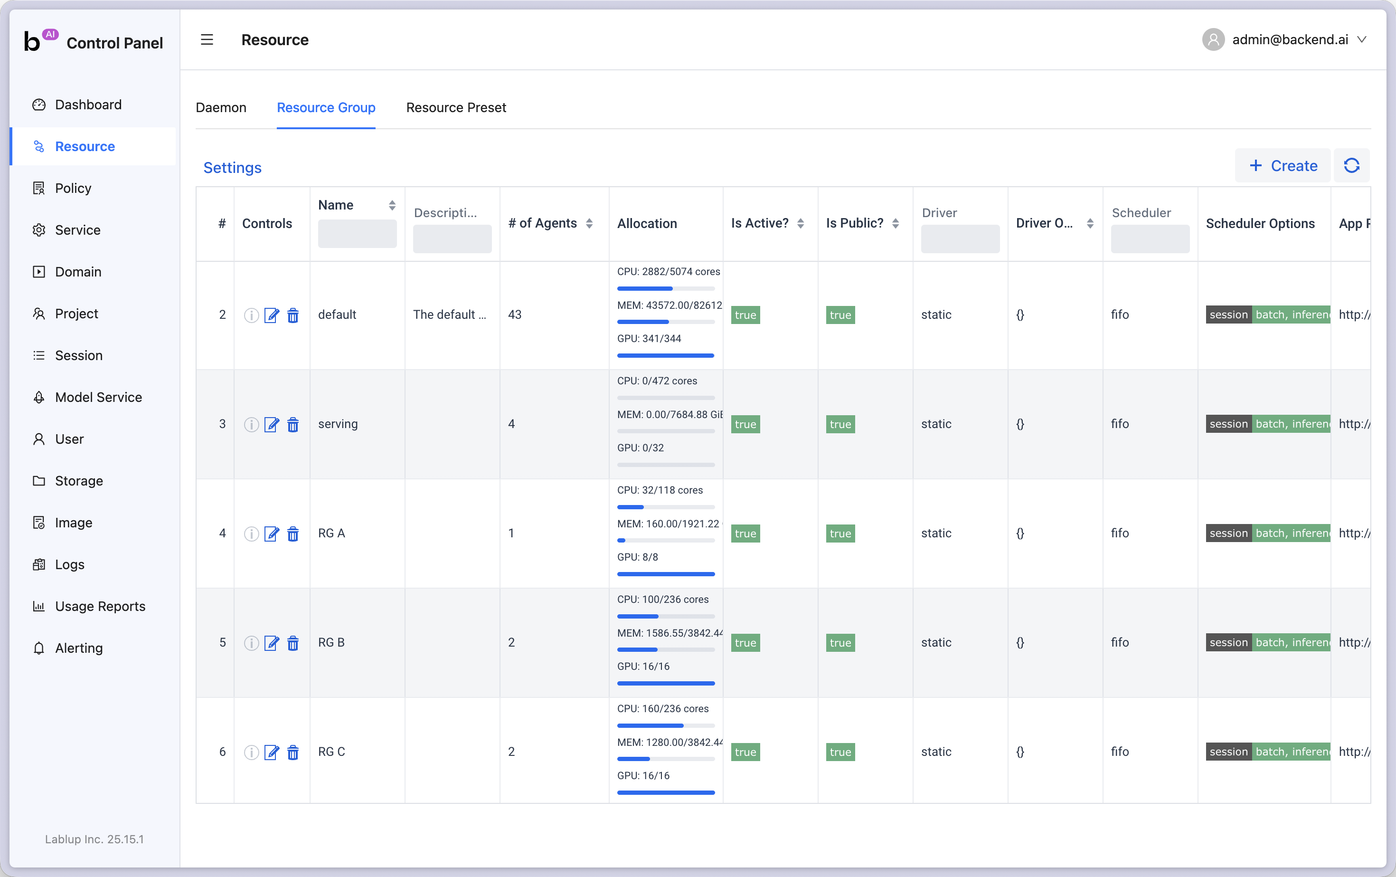Screen dimensions: 1396x877
Task: Toggle Driver Options column sort arrows
Action: [1090, 223]
